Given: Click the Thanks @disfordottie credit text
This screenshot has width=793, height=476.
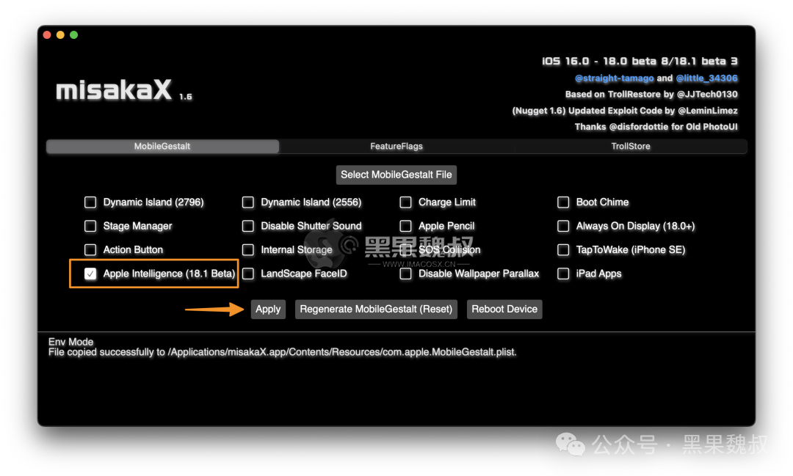Looking at the screenshot, I should click(x=656, y=127).
